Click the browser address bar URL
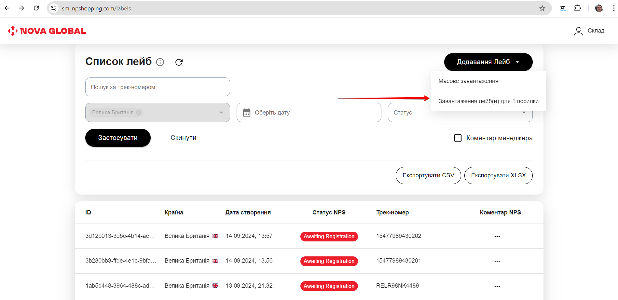The height and width of the screenshot is (300, 618). (96, 8)
